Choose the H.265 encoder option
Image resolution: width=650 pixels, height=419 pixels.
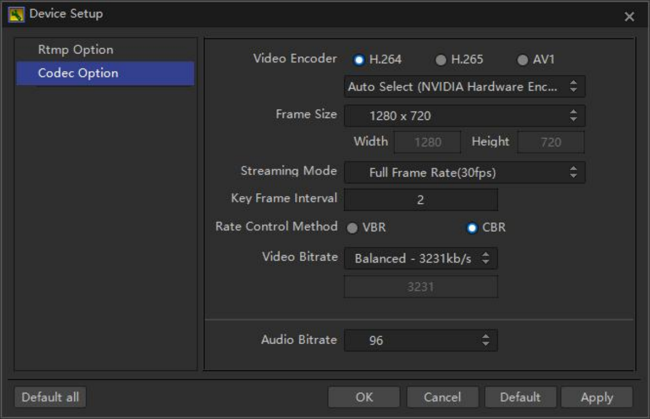pyautogui.click(x=441, y=60)
